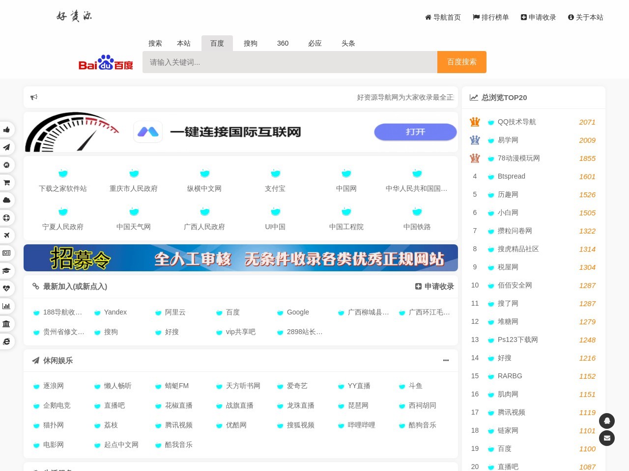Click the bank/institution category icon

(7, 324)
